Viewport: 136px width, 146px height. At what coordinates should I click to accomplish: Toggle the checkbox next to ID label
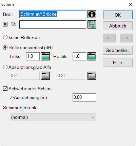point(5,24)
